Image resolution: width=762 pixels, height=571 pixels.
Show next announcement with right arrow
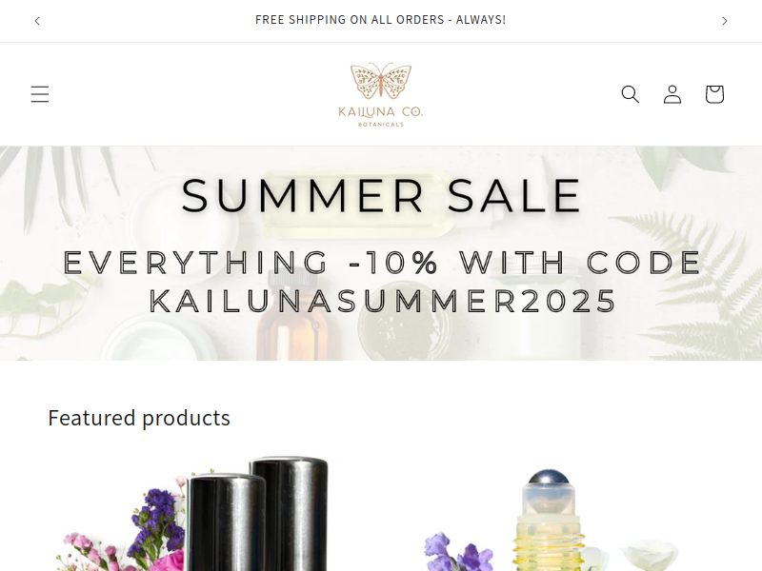coord(725,21)
